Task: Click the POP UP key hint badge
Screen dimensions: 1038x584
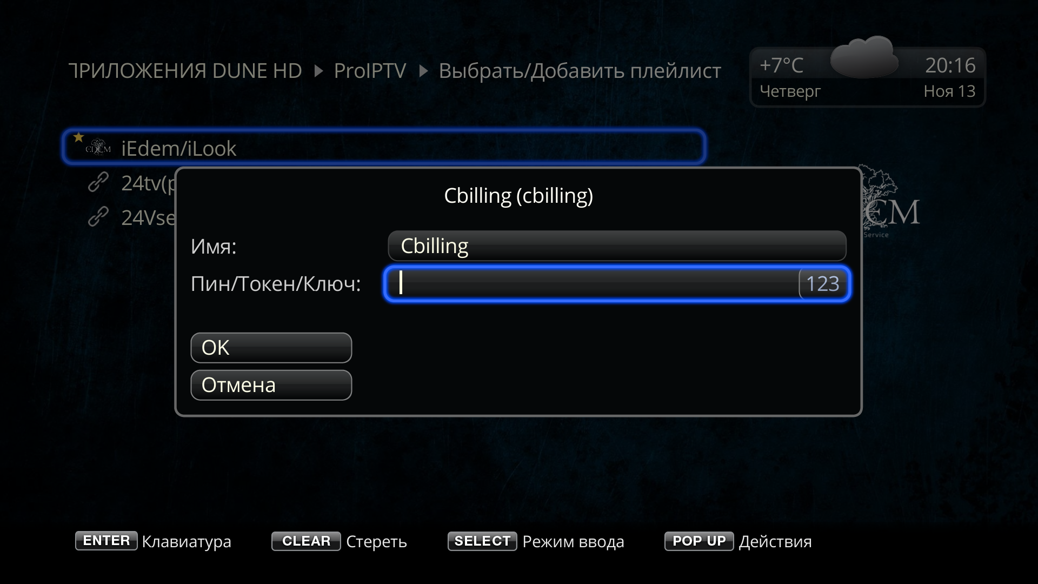Action: 699,541
